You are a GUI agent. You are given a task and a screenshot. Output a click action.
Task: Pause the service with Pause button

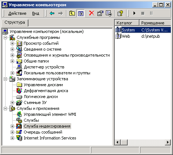coord(151,13)
